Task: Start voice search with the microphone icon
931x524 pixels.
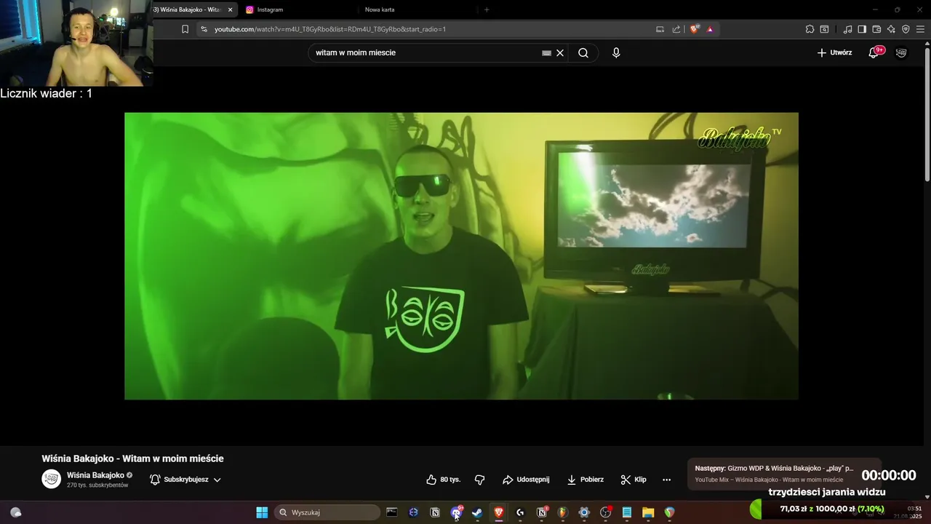Action: [x=616, y=52]
